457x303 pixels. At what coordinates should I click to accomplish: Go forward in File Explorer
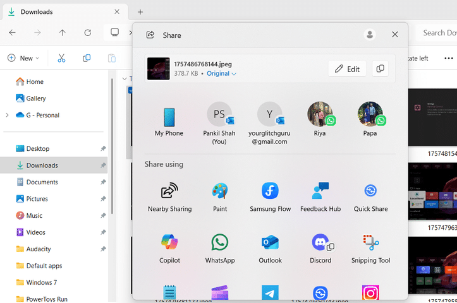(x=37, y=33)
